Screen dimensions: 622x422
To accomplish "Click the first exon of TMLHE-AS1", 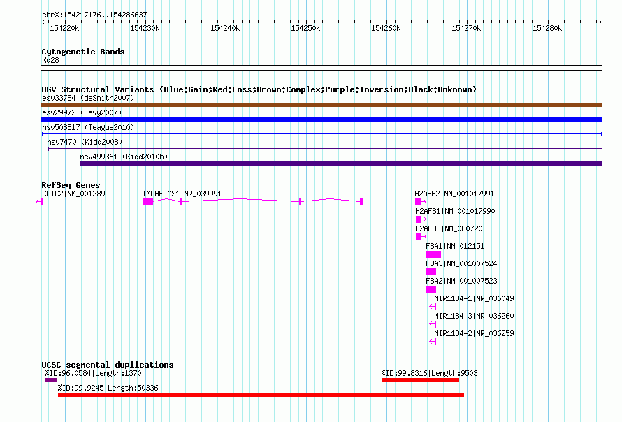I will [x=148, y=202].
